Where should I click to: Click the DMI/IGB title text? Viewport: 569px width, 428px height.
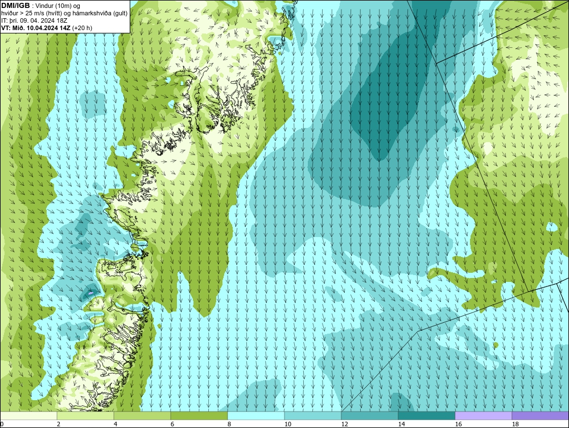click(16, 6)
